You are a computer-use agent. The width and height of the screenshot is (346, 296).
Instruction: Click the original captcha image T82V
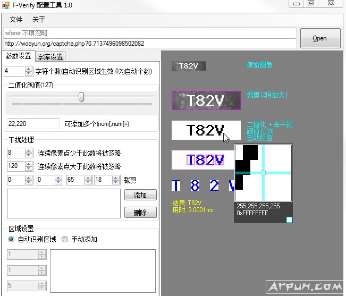[189, 66]
